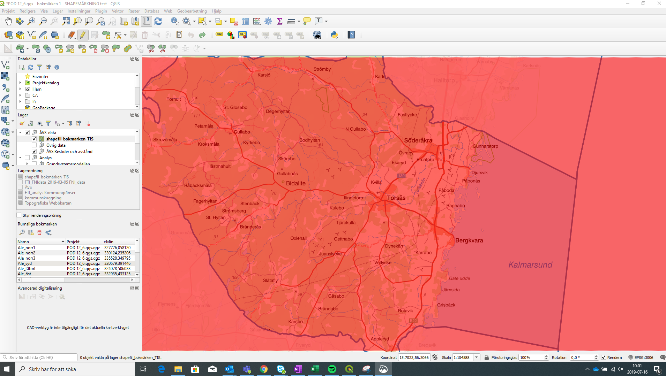
Task: Expand the Hem folder node
Action: (x=20, y=89)
